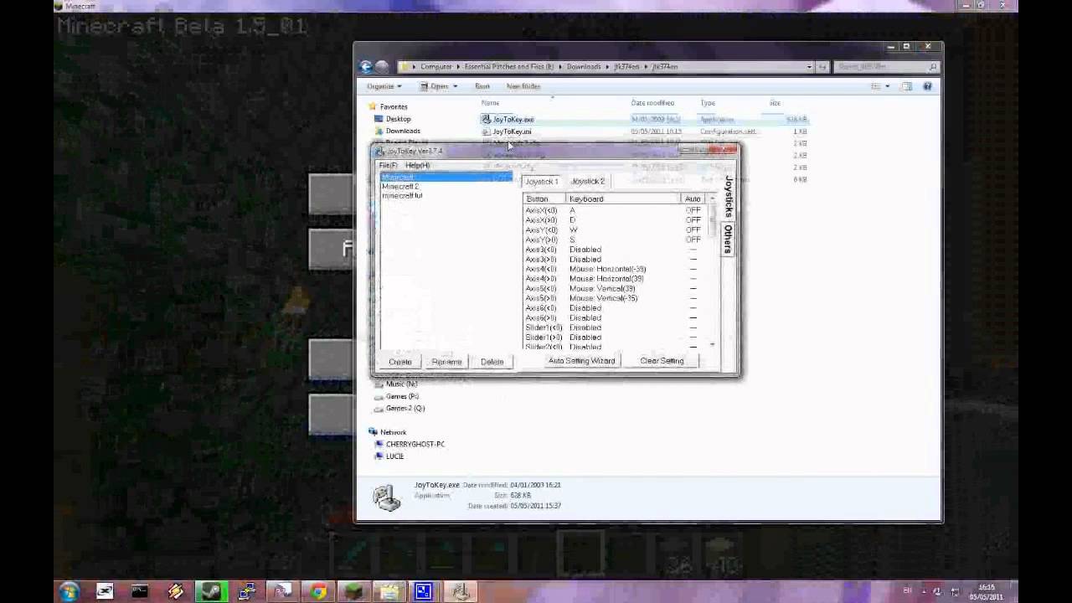The height and width of the screenshot is (603, 1072).
Task: Go forward in the Explorer window
Action: point(382,66)
